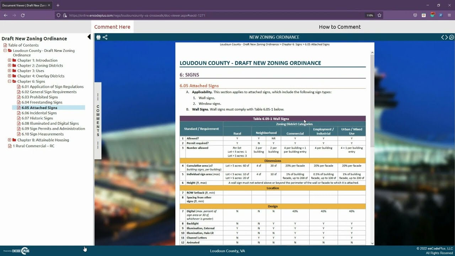
Task: Go forward in browser history
Action: point(14,15)
